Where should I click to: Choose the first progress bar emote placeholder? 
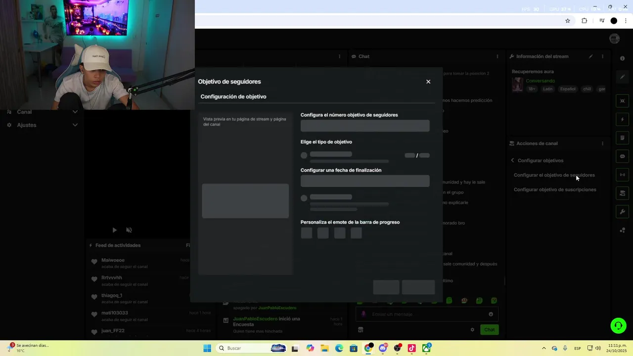[x=307, y=233]
